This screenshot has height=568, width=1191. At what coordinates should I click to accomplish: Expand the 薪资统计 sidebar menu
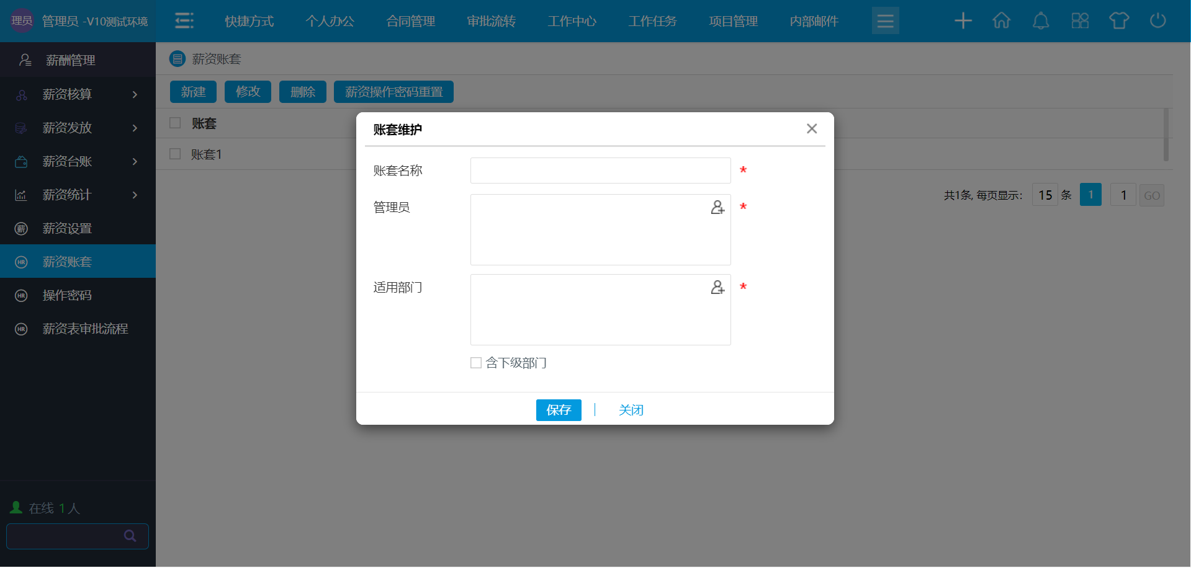pos(78,195)
